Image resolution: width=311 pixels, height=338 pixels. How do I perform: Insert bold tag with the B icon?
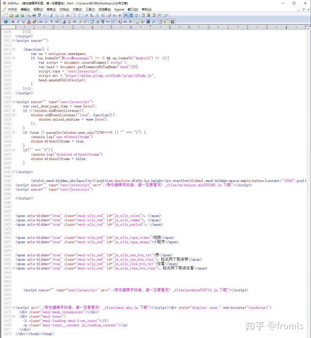[x=13, y=22]
